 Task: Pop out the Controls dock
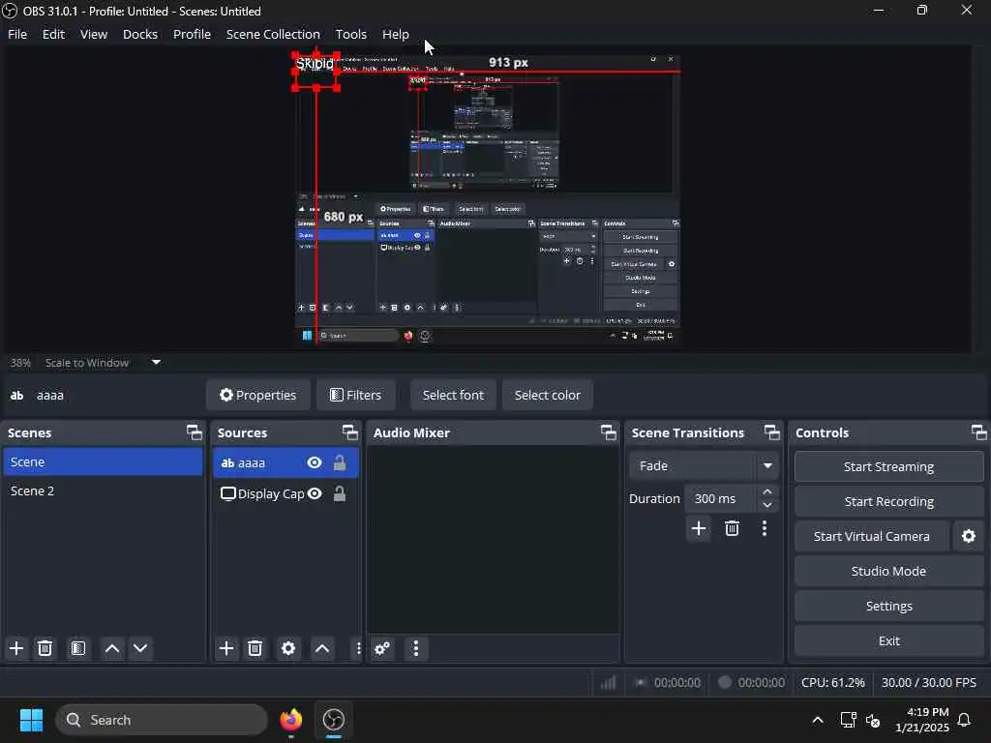point(979,432)
